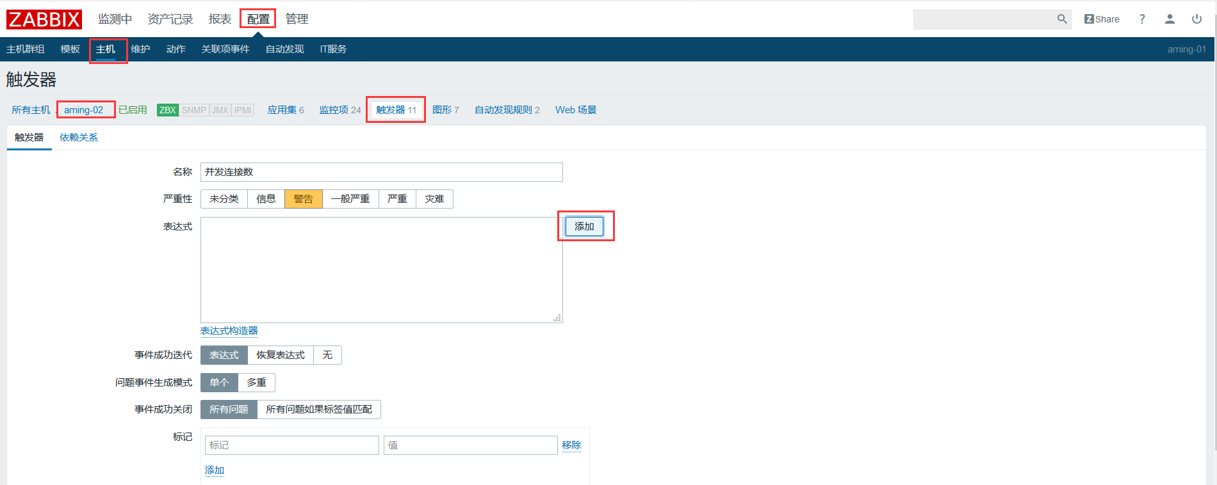This screenshot has width=1217, height=485.
Task: Set severity to 严重
Action: [x=397, y=199]
